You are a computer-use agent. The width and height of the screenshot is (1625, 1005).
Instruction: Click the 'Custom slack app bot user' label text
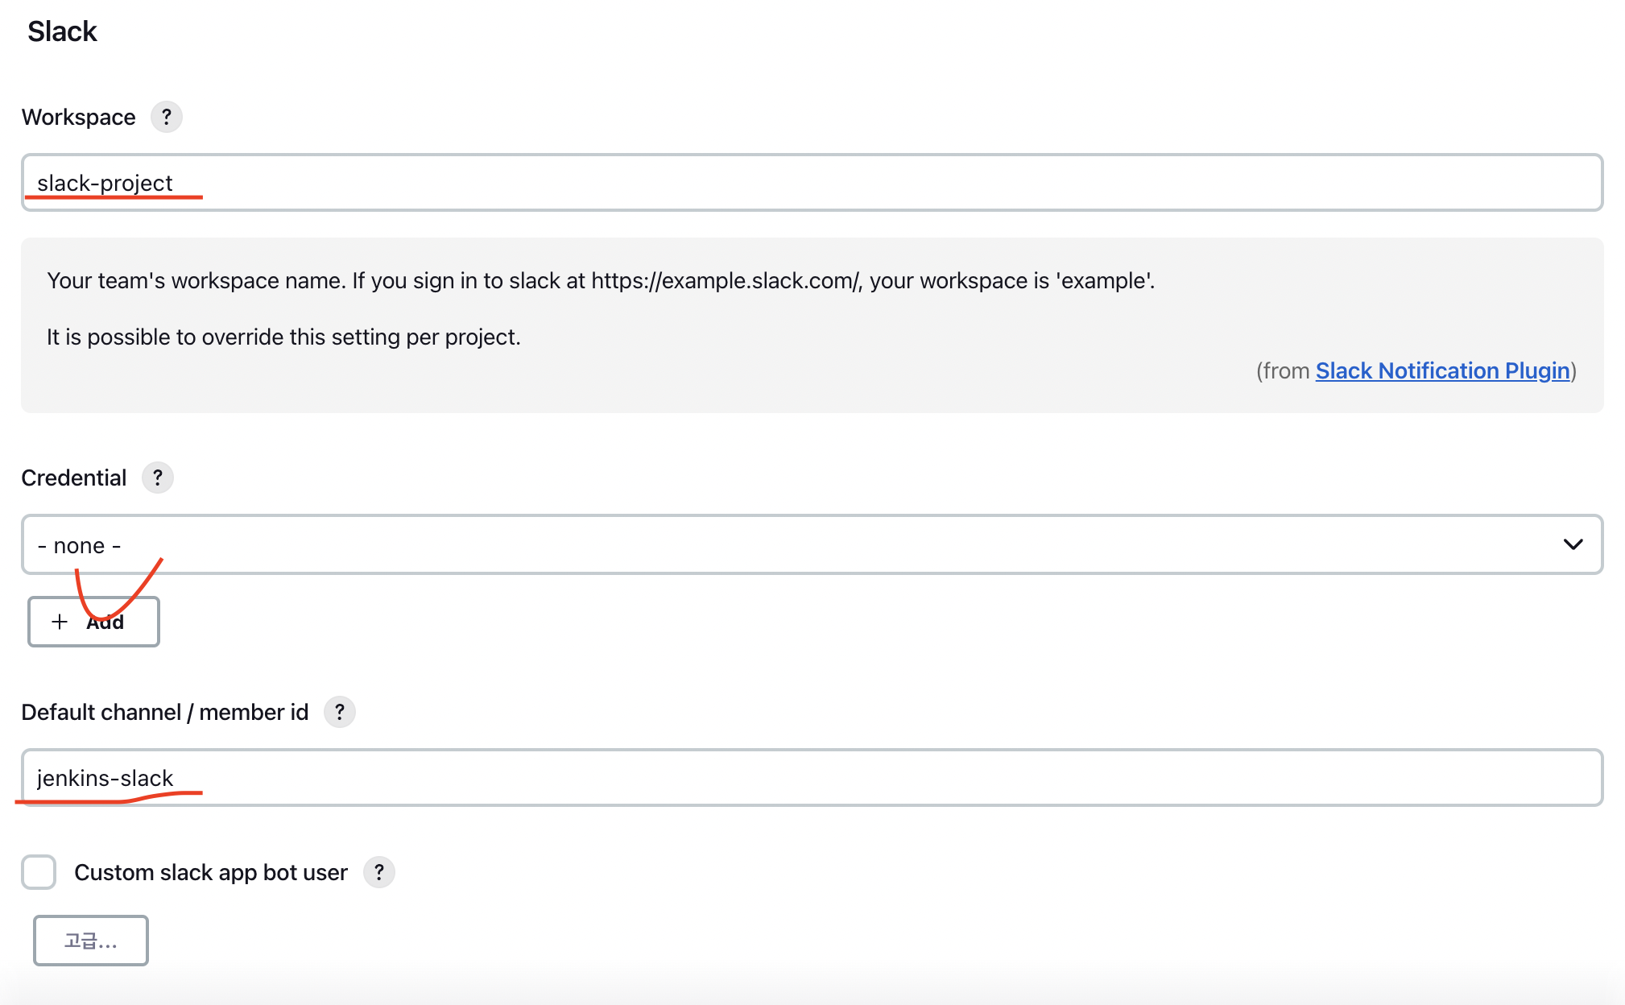click(211, 873)
